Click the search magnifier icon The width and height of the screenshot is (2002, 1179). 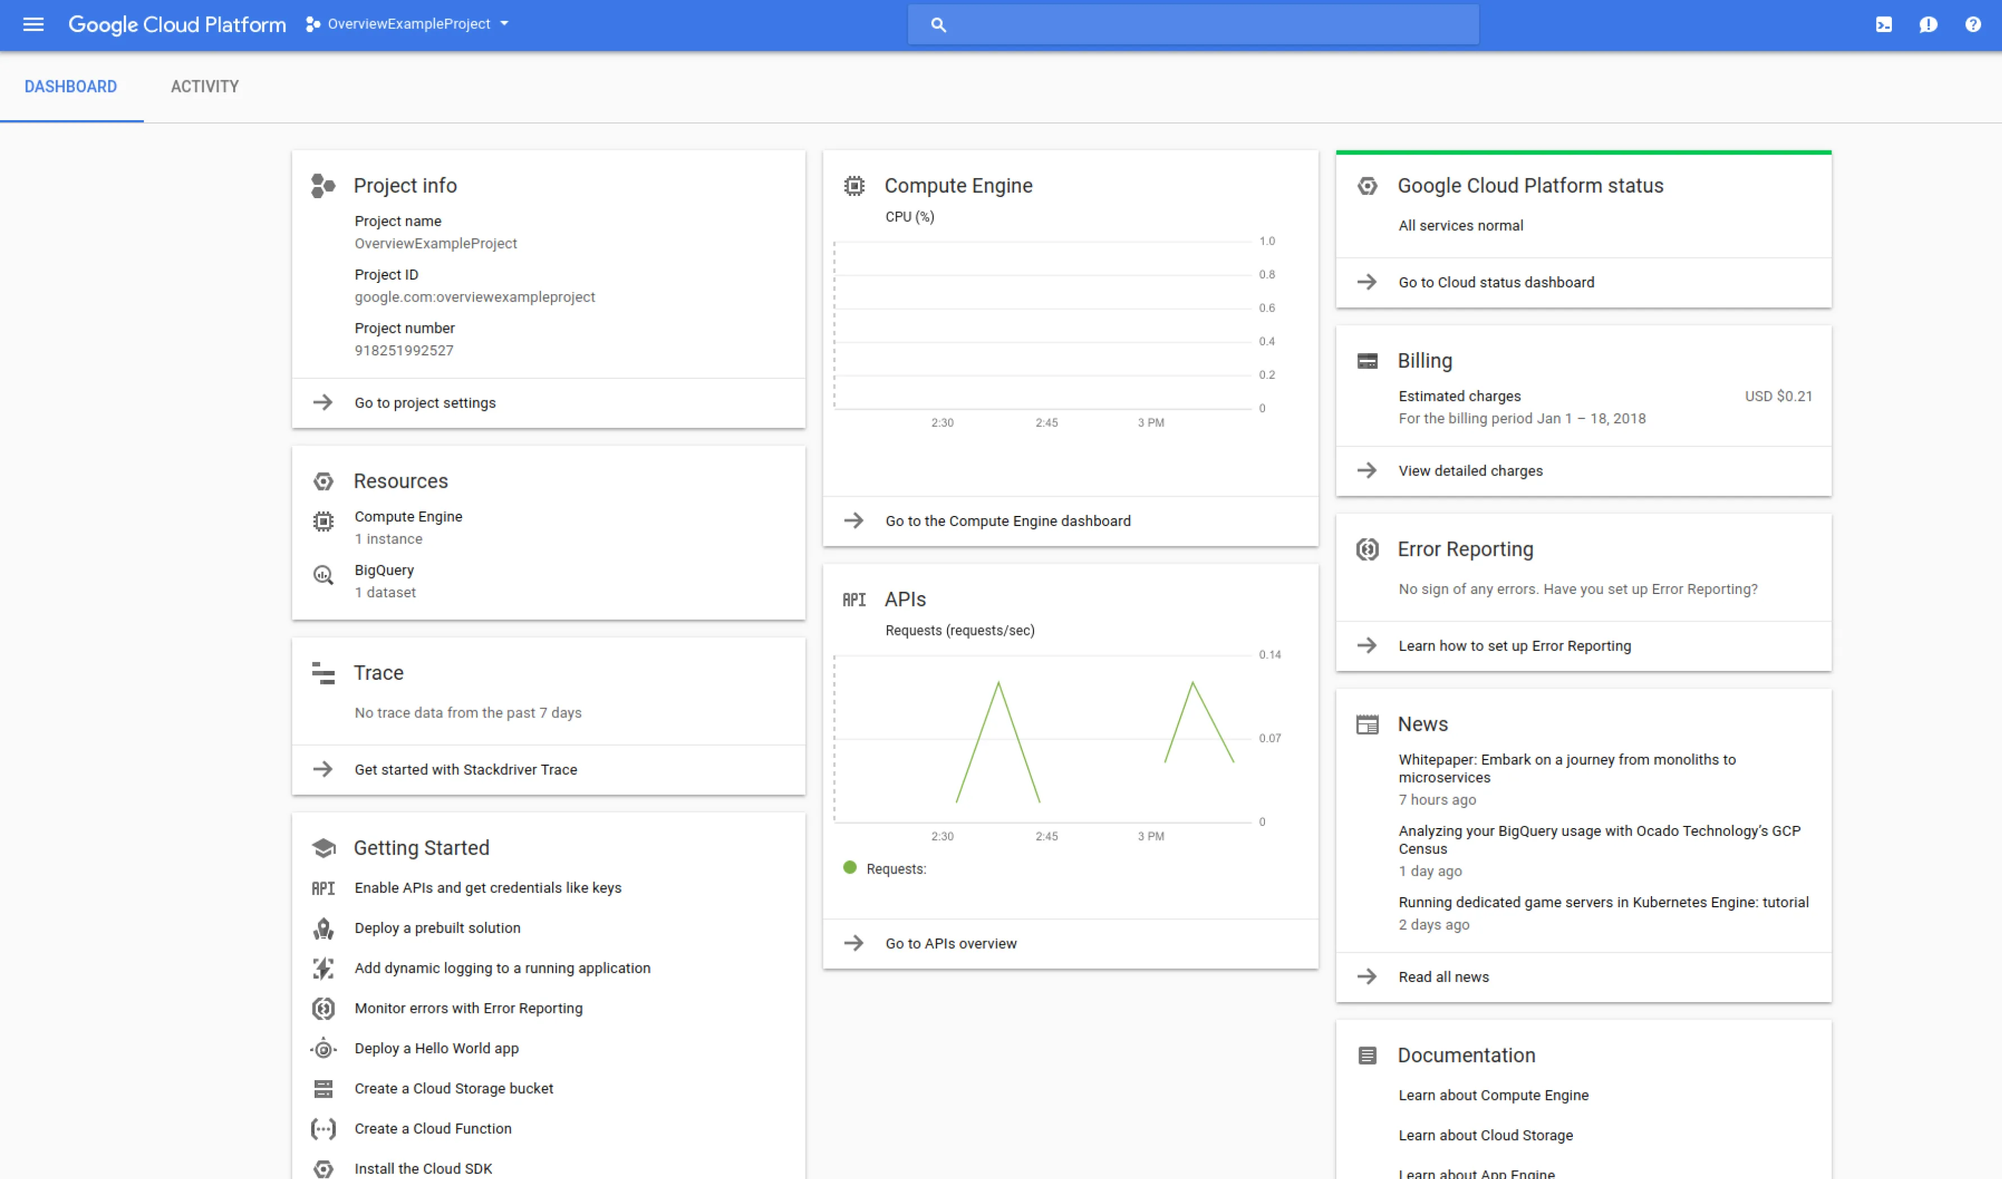(x=939, y=25)
